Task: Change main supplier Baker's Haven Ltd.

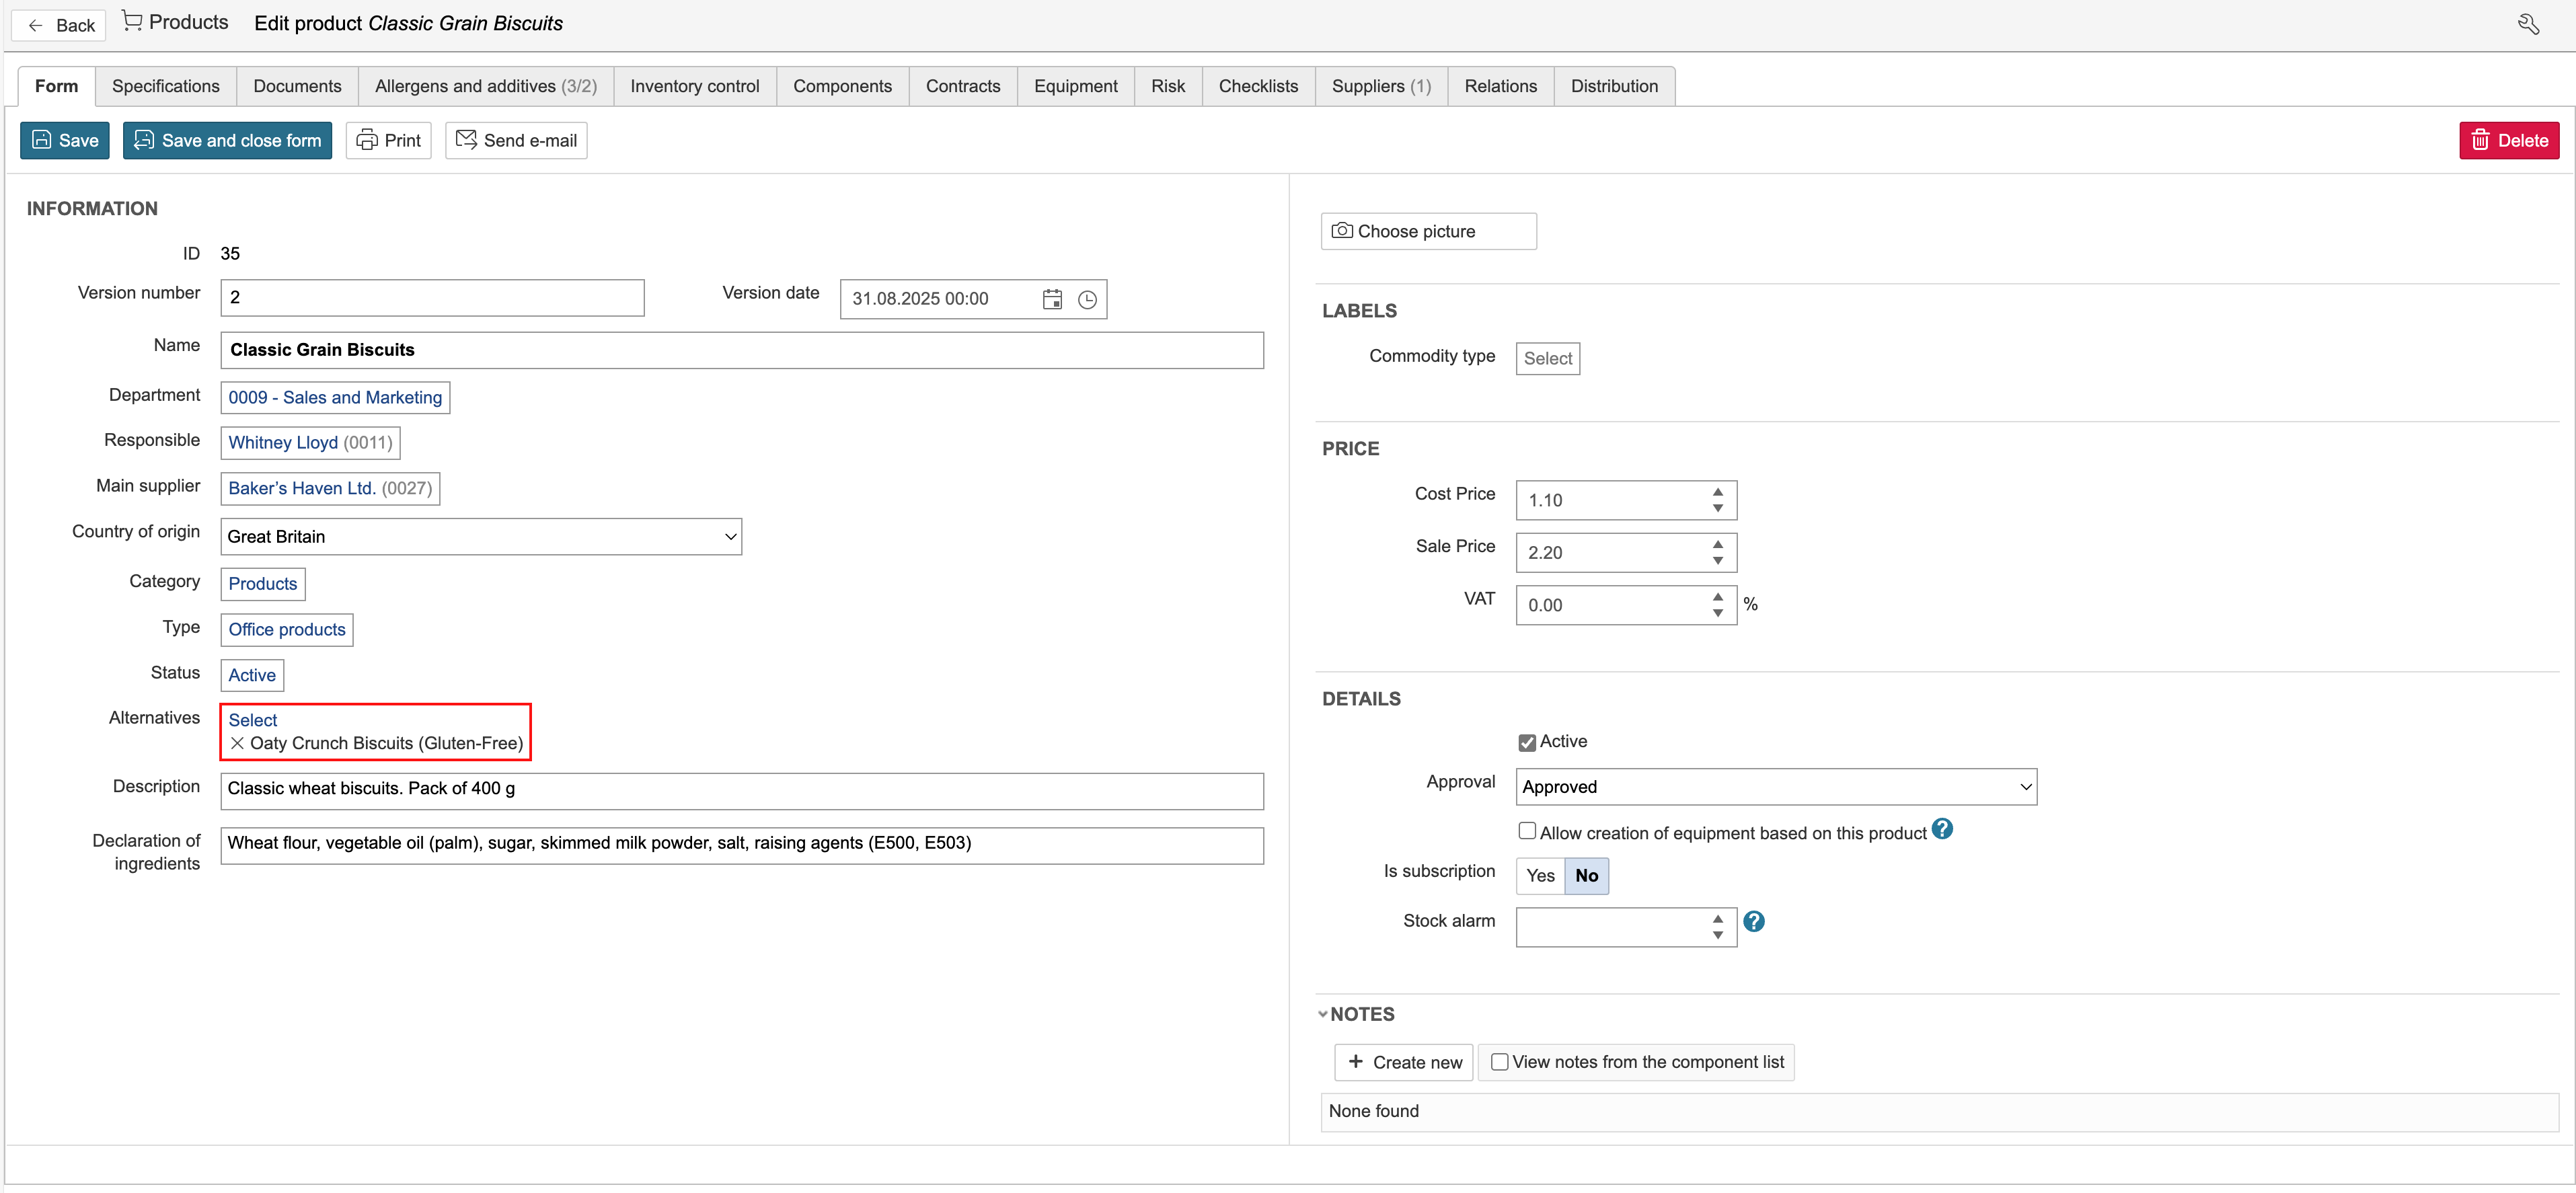Action: coord(330,488)
